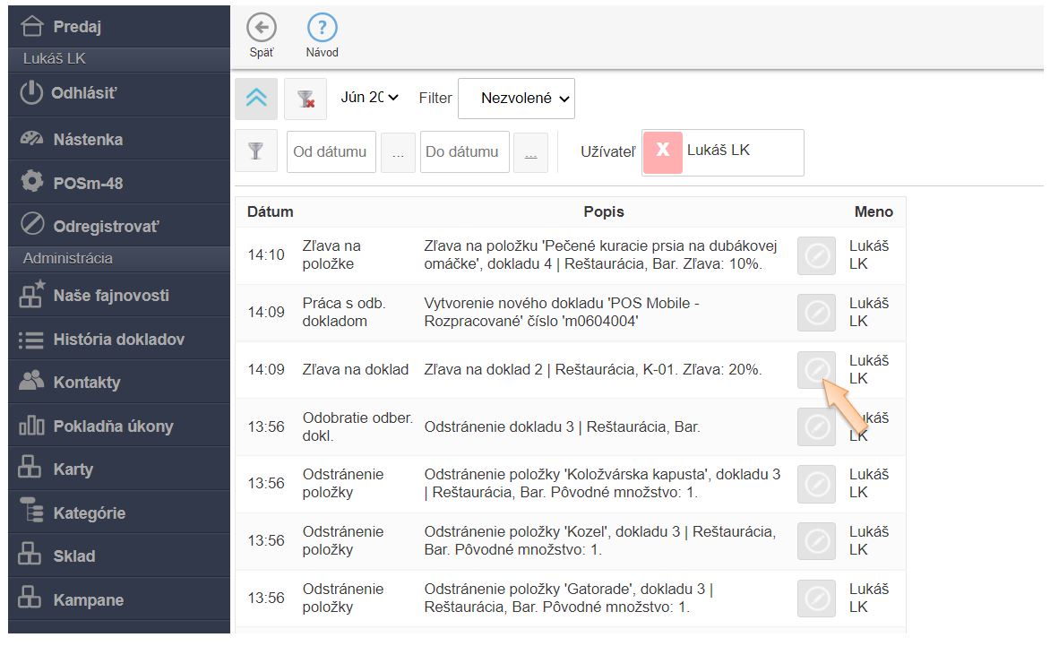Open date picker beside Od dátumu
Screen dimensions: 1050x646
tap(398, 152)
